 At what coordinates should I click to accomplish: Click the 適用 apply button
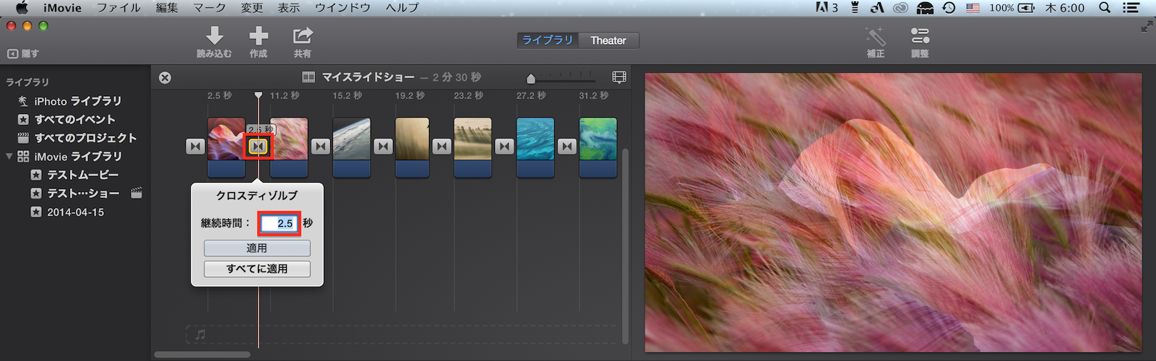pyautogui.click(x=257, y=248)
